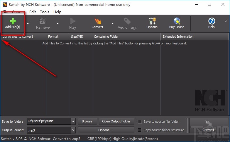The image size is (230, 142).
Task: Open the Options toolbar icon
Action: pyautogui.click(x=152, y=21)
